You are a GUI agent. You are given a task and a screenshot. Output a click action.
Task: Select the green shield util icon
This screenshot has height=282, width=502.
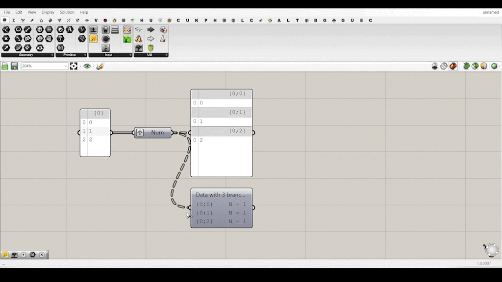click(151, 48)
